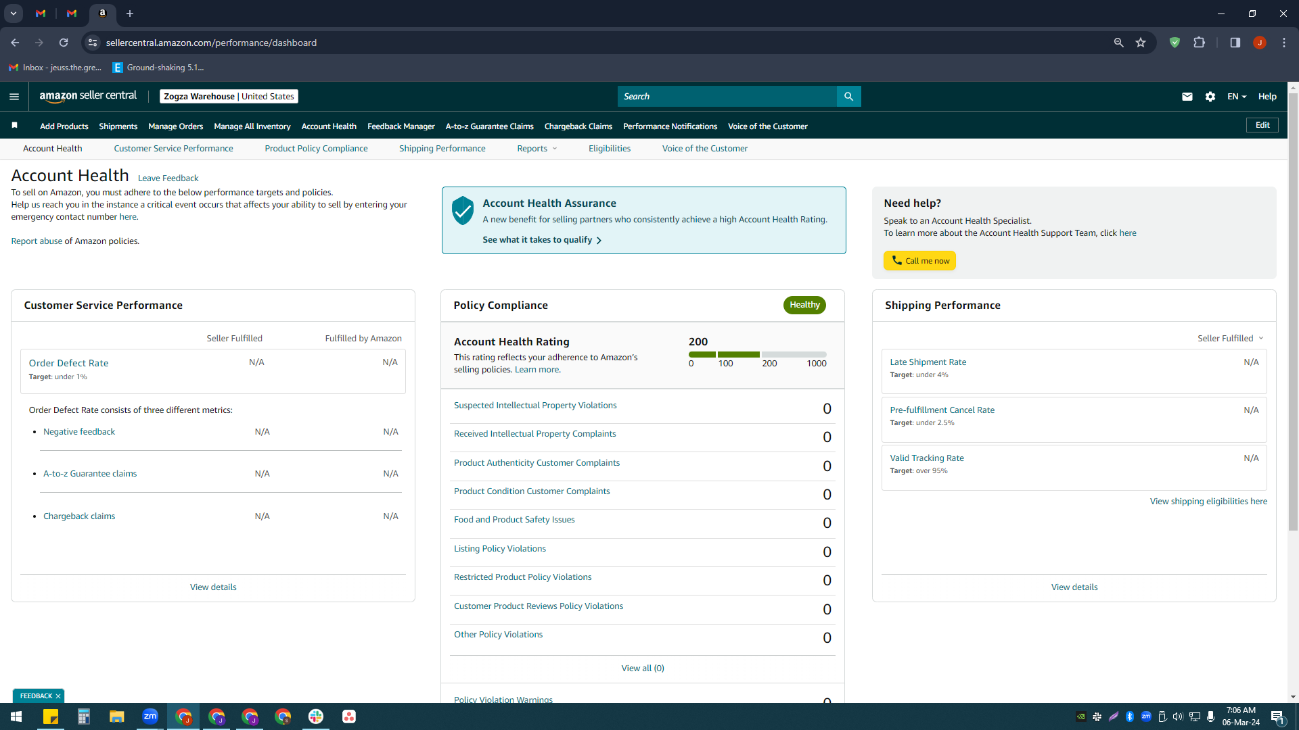
Task: Open See what it takes to qualify
Action: (542, 240)
